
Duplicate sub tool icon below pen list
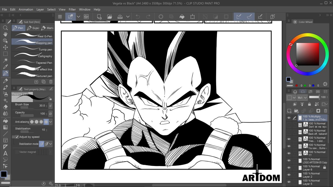pos(44,82)
